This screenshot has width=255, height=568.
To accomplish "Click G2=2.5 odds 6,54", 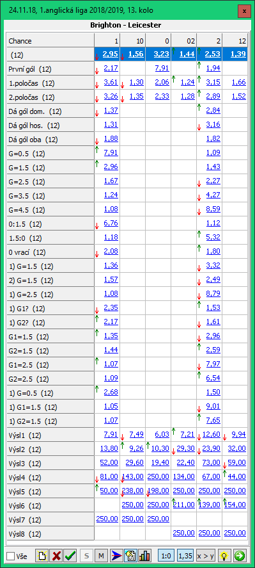I will click(213, 378).
